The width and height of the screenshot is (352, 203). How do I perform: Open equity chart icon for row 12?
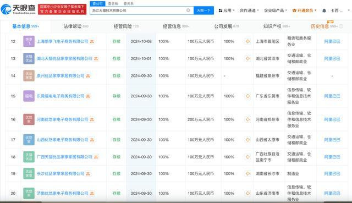[248, 41]
